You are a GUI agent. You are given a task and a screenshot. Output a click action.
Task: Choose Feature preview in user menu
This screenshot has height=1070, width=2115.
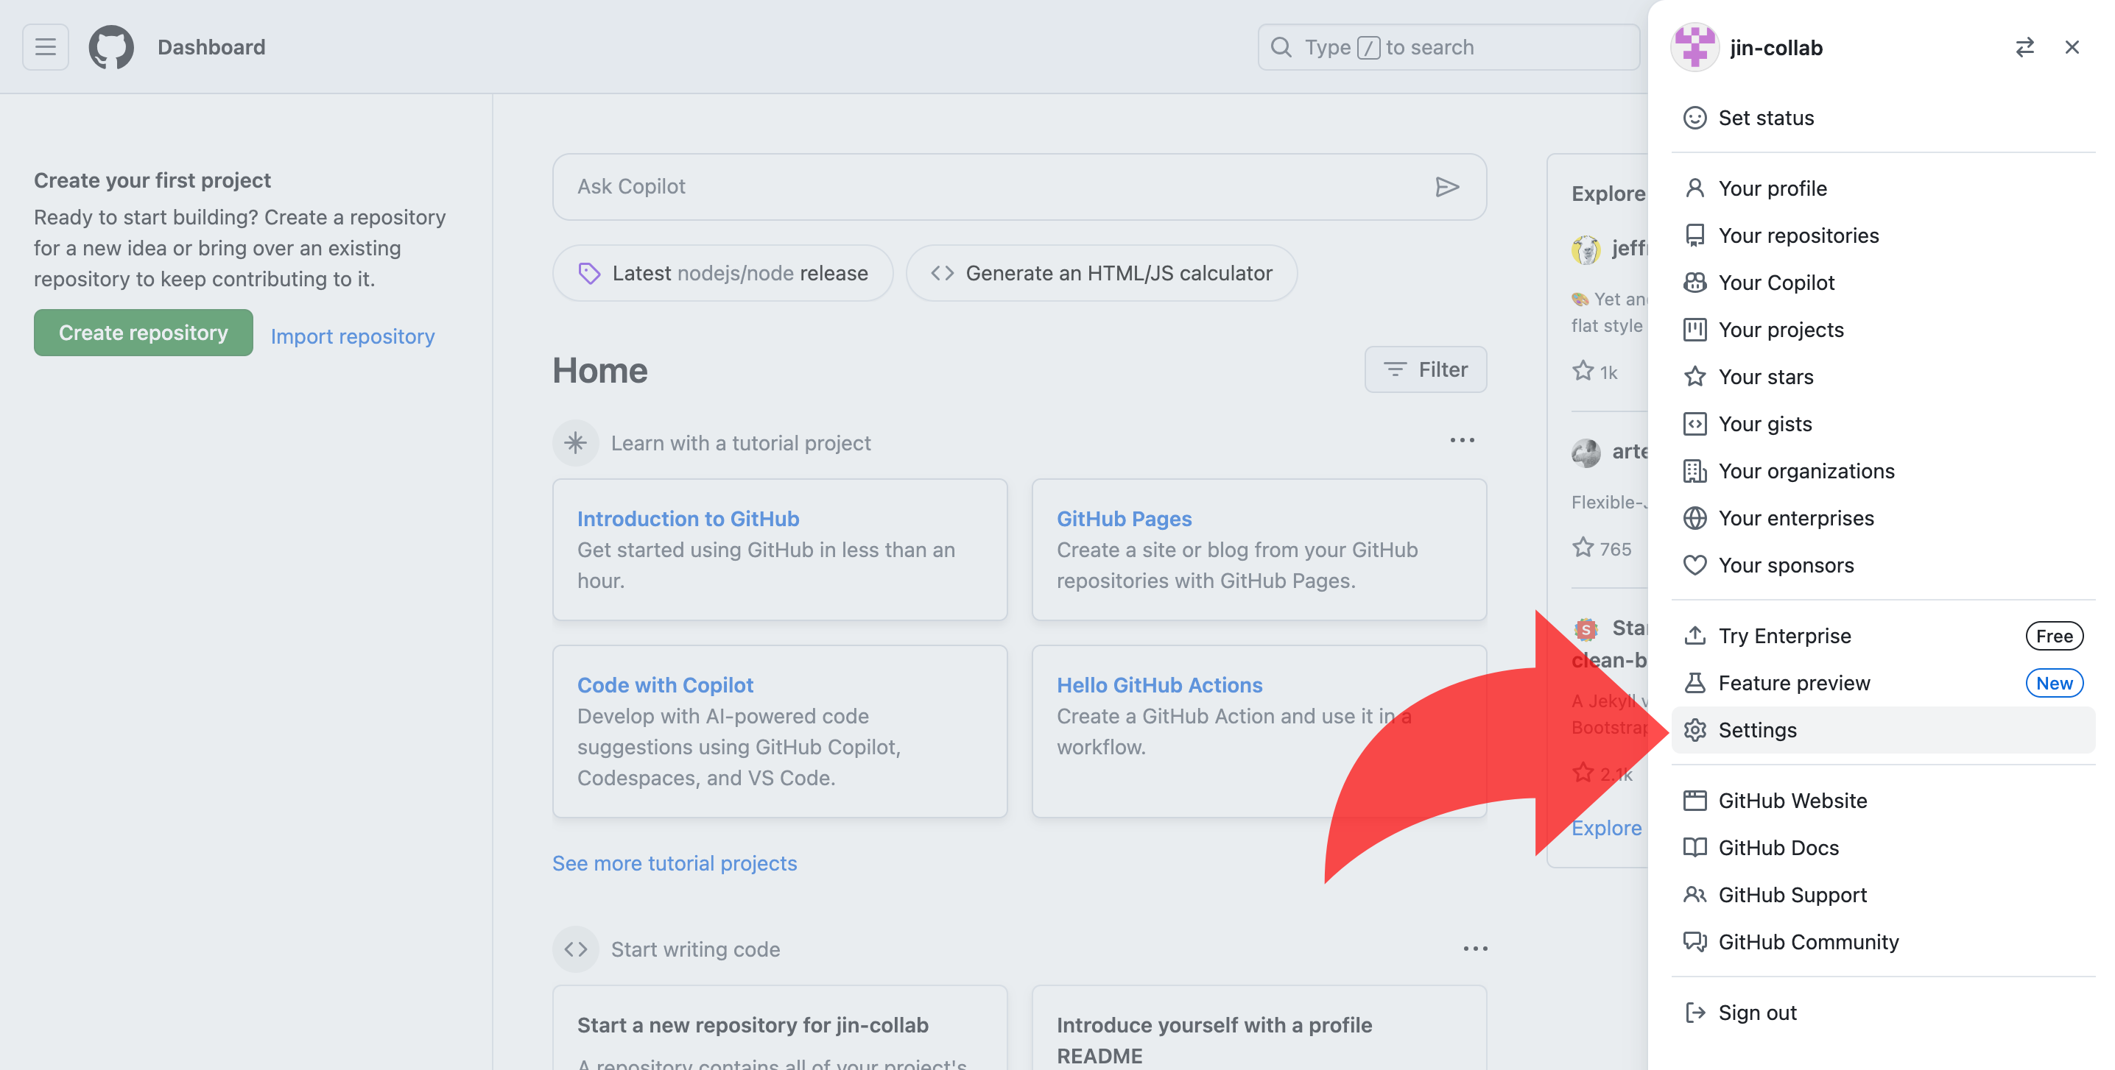[x=1794, y=683]
